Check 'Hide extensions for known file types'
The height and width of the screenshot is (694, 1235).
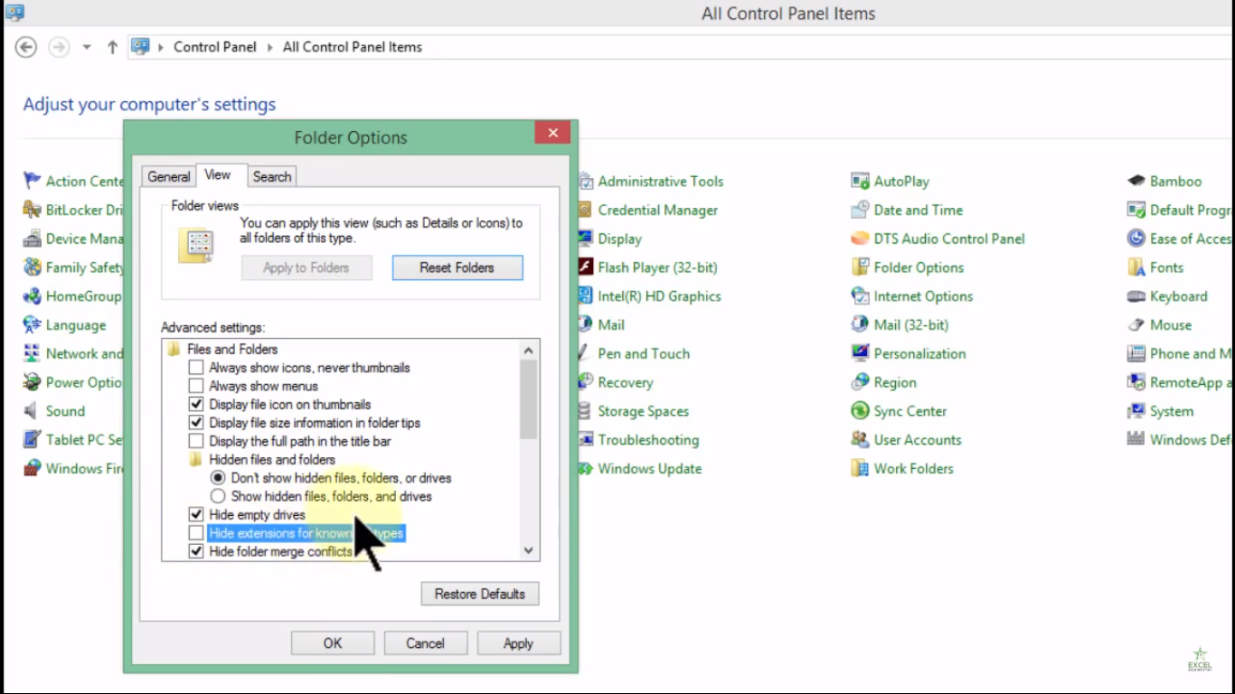click(x=196, y=533)
